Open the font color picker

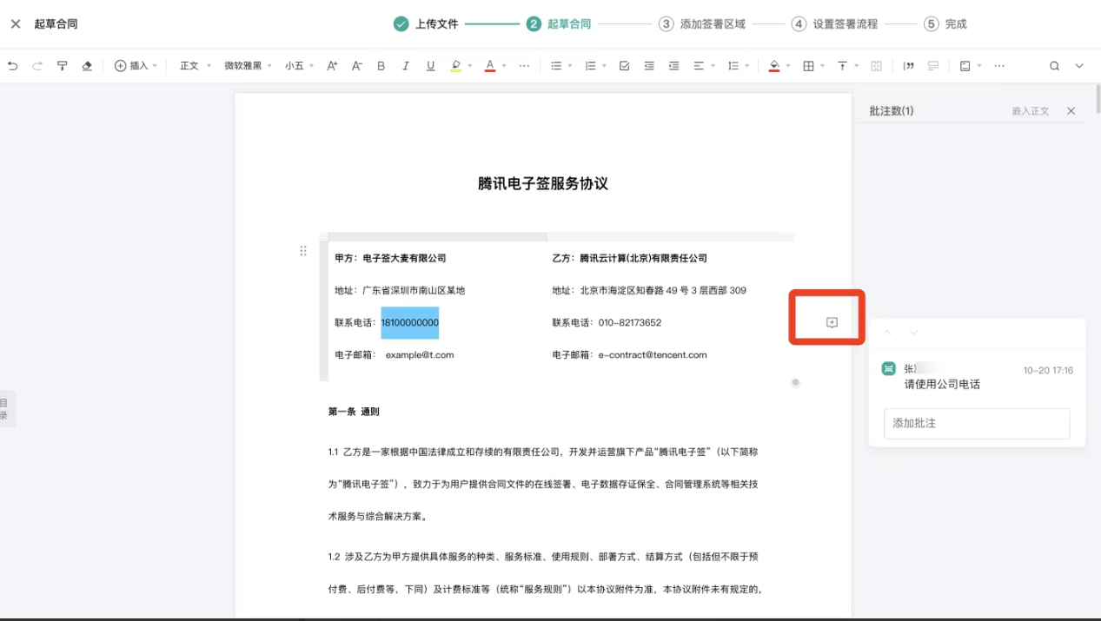488,65
